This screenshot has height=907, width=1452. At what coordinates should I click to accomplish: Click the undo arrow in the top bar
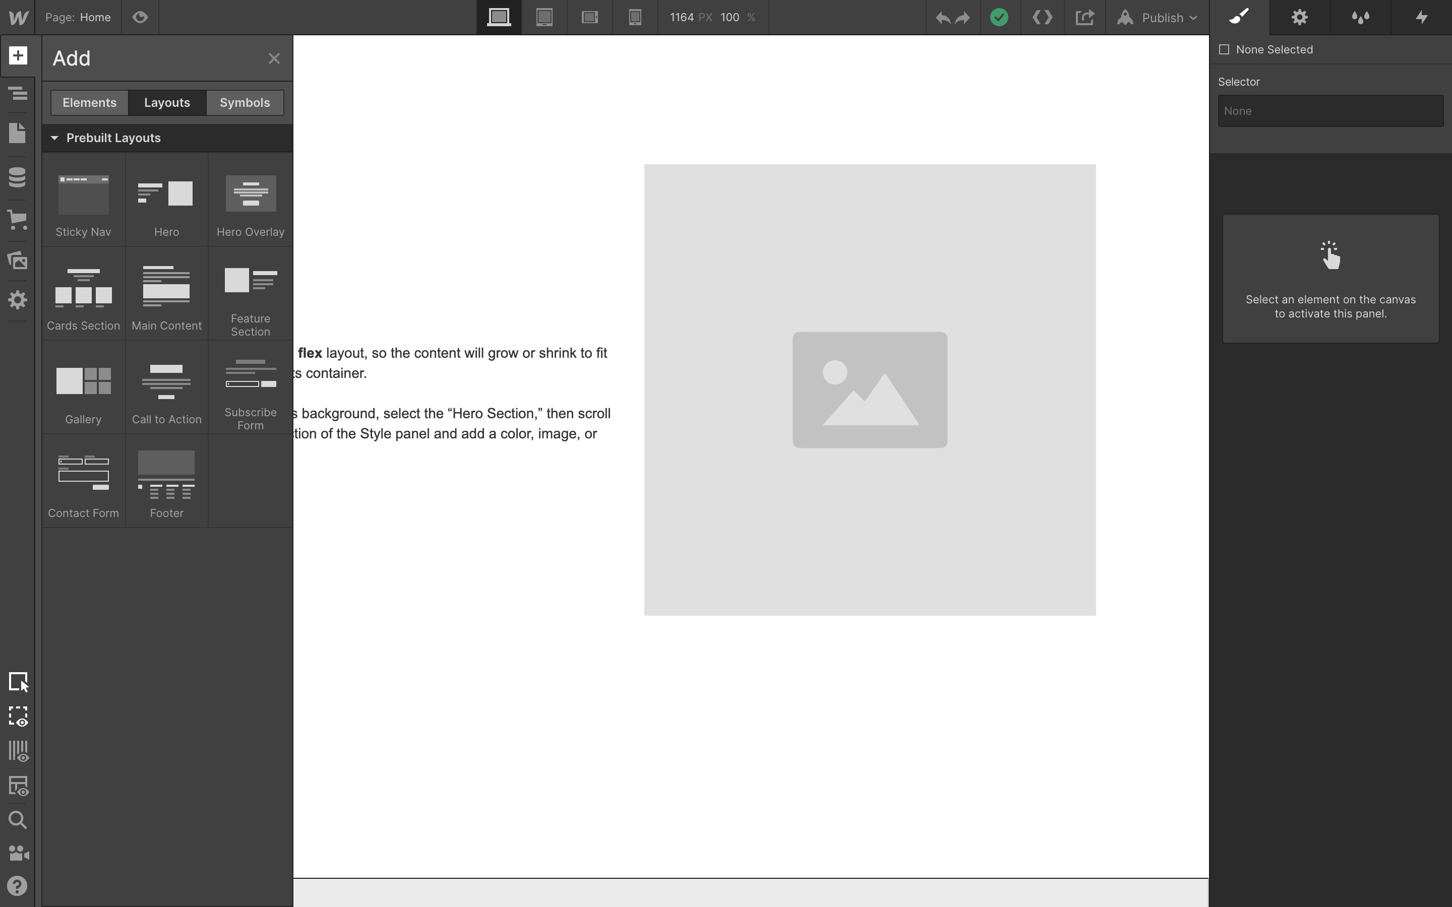[943, 18]
